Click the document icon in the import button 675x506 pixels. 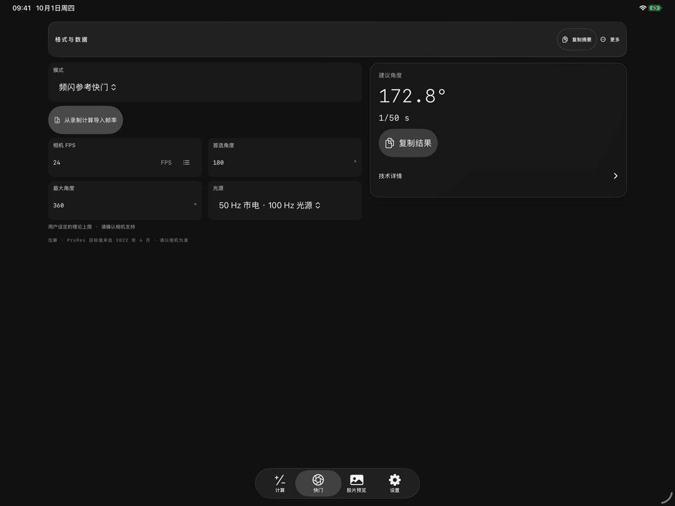57,120
